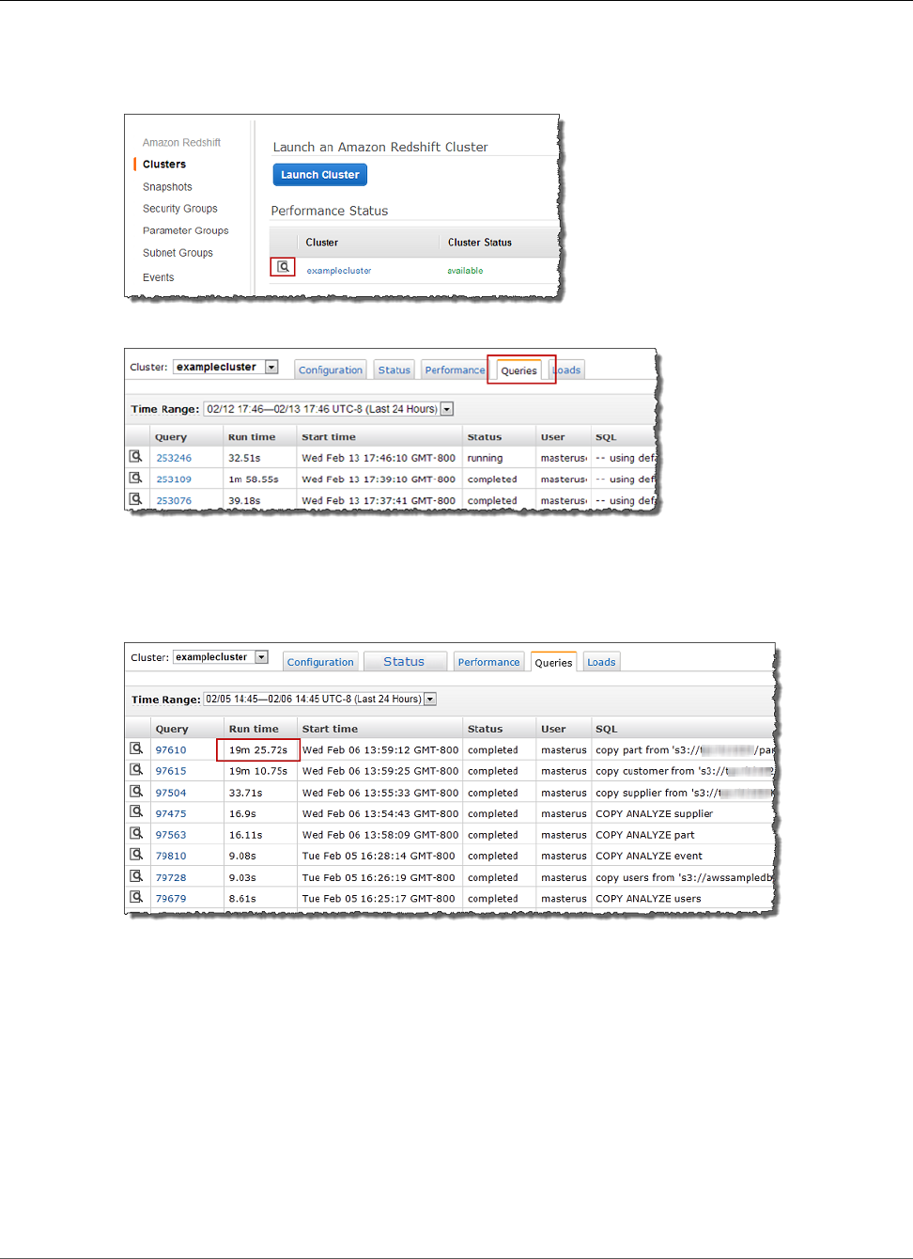This screenshot has height=1259, width=913.
Task: Open Parameter Groups in sidebar
Action: click(186, 230)
